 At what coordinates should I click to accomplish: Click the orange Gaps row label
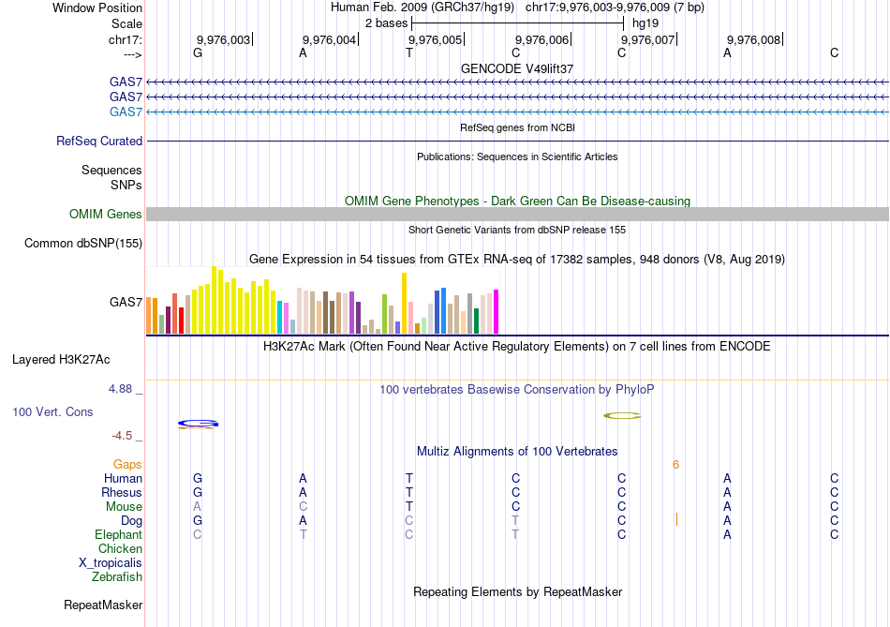[127, 465]
